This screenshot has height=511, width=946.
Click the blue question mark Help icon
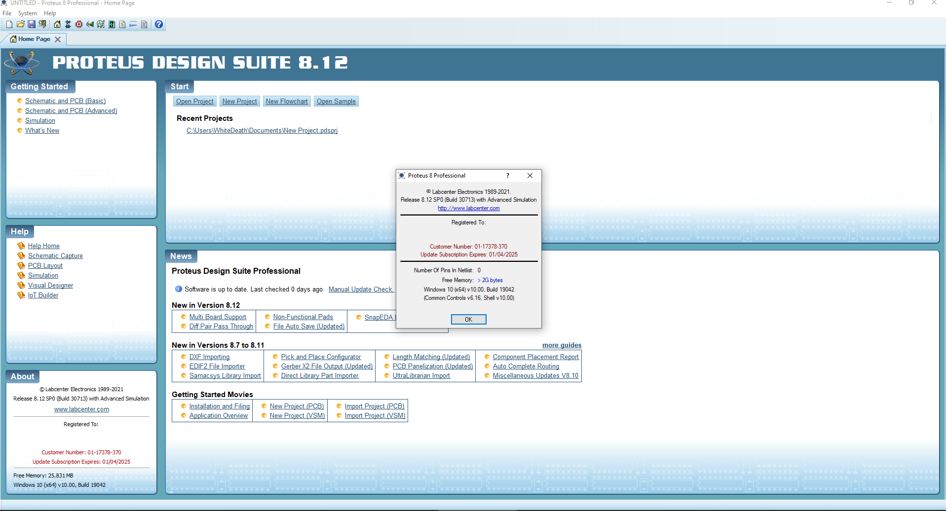click(159, 24)
